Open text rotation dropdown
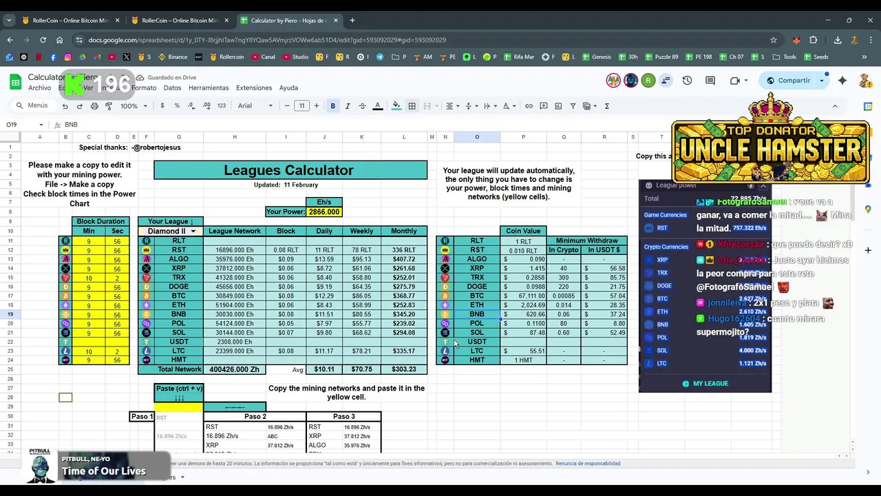The height and width of the screenshot is (496, 881). (x=509, y=106)
